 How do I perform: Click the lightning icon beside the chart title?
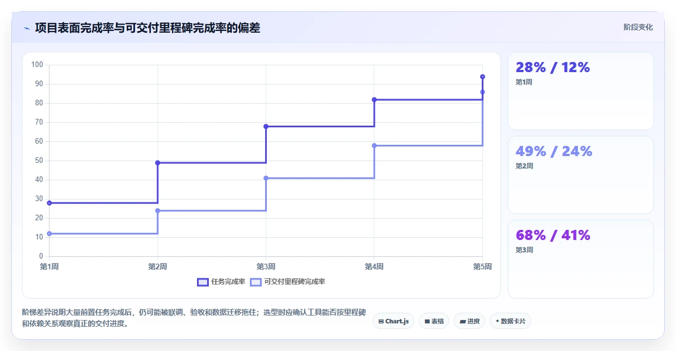click(x=26, y=28)
